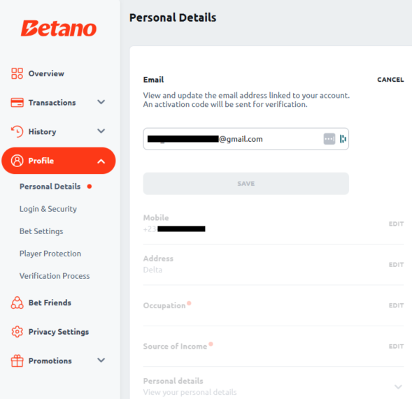The image size is (412, 399).
Task: Expand the Promotions menu chevron
Action: point(101,360)
